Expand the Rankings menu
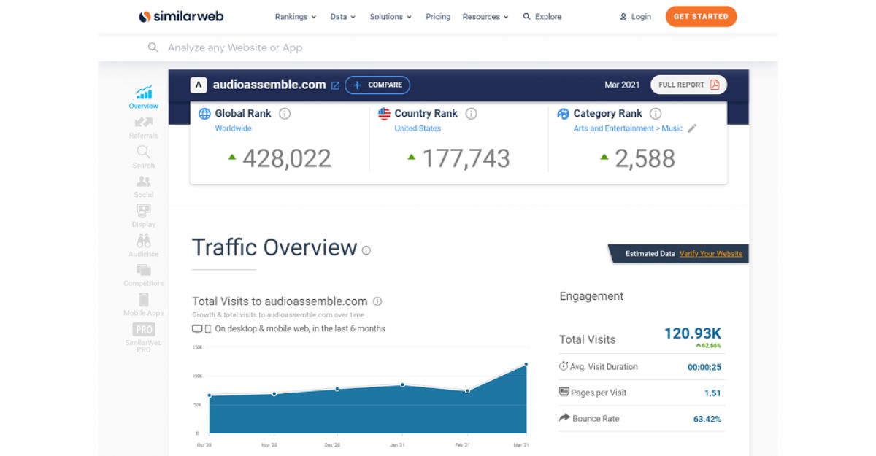The height and width of the screenshot is (456, 876). (x=296, y=17)
